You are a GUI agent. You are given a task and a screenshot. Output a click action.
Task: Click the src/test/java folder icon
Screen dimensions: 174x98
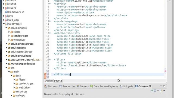tap(9, 48)
